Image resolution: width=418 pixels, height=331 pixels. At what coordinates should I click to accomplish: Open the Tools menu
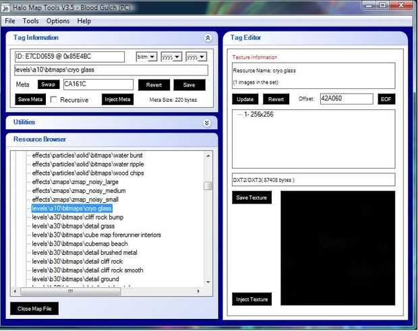pyautogui.click(x=30, y=21)
